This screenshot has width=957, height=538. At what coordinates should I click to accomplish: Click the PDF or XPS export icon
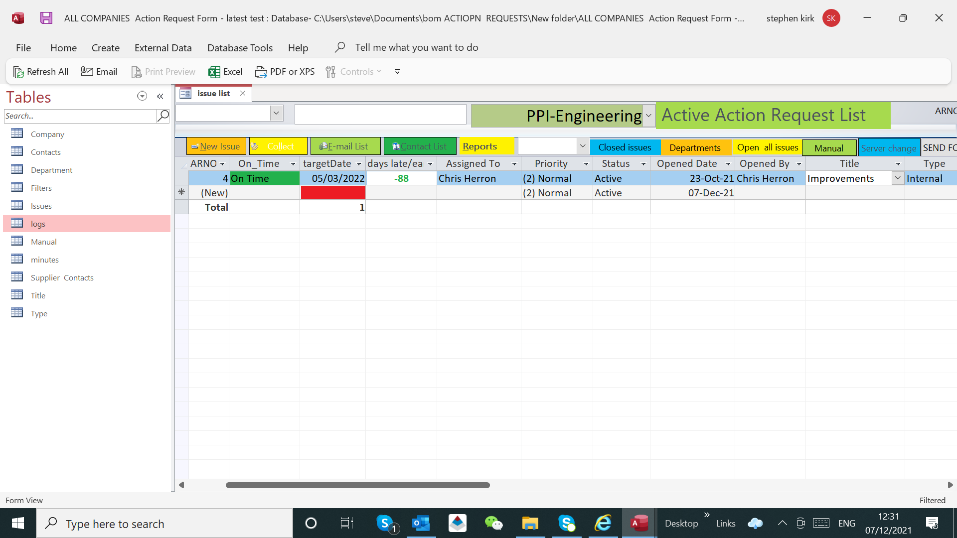(261, 72)
